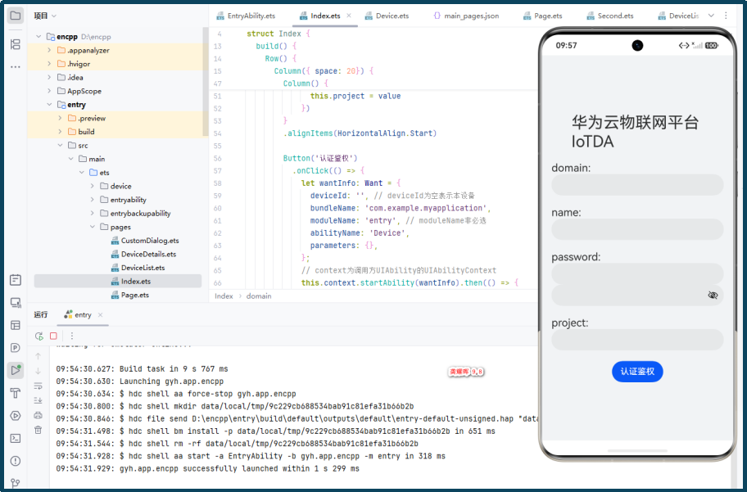Open the Terminal tool window icon
747x492 pixels.
pyautogui.click(x=16, y=438)
